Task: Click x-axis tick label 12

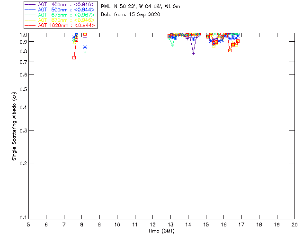Action: [x=152, y=224]
